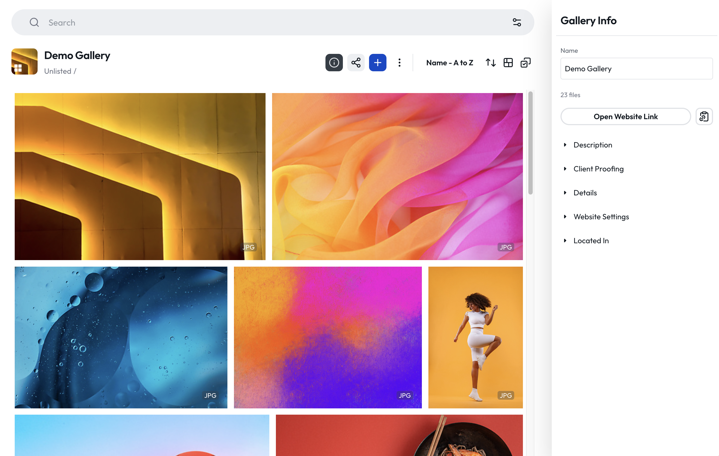Click the 23 files count text
Screen dimensions: 719x456
coord(570,95)
